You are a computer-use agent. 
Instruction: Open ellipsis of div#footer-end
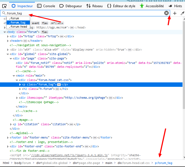(87, 147)
